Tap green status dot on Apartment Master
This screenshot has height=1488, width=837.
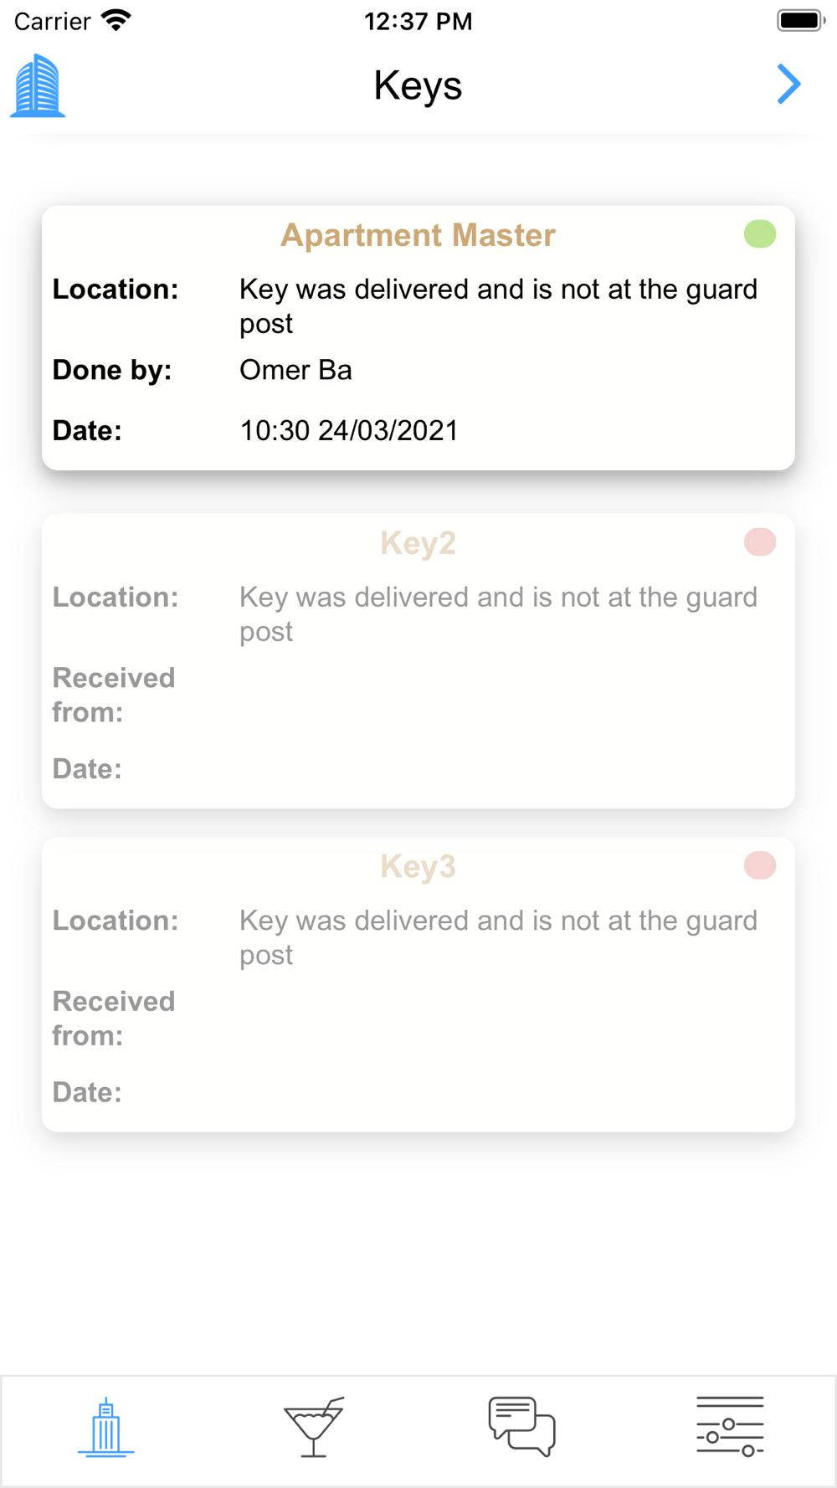(x=760, y=234)
